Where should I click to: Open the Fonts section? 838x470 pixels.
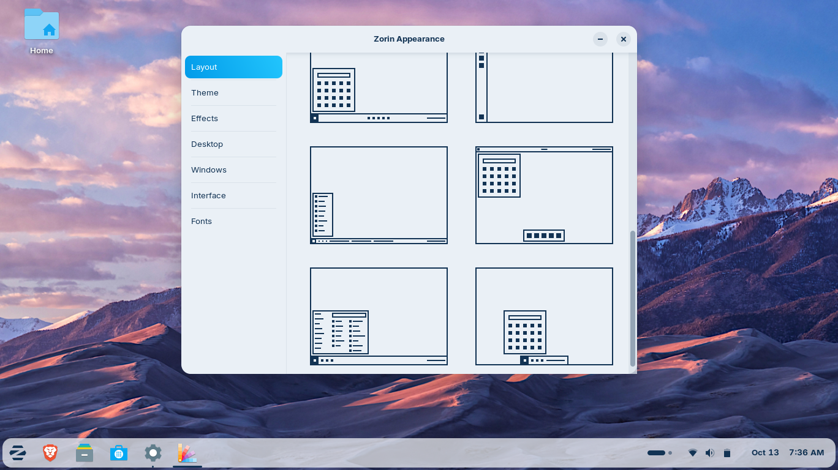point(233,222)
